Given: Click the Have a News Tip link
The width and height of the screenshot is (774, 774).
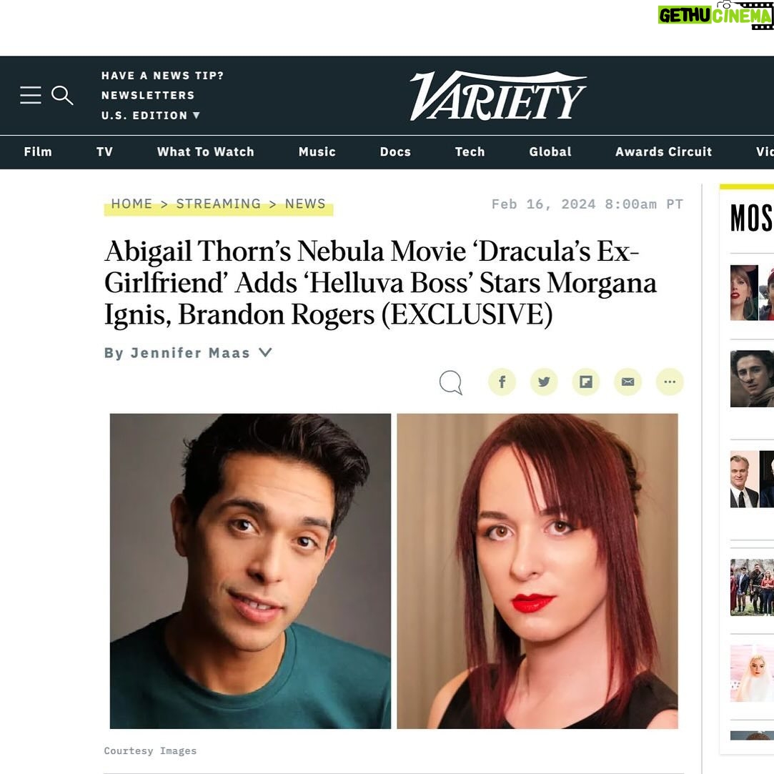Looking at the screenshot, I should pos(162,76).
